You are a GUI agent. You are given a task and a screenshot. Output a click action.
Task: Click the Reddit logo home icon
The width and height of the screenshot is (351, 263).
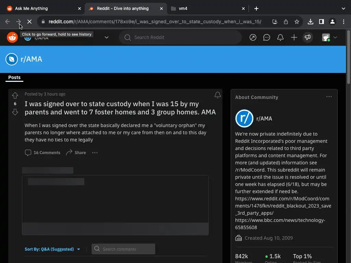point(12,37)
